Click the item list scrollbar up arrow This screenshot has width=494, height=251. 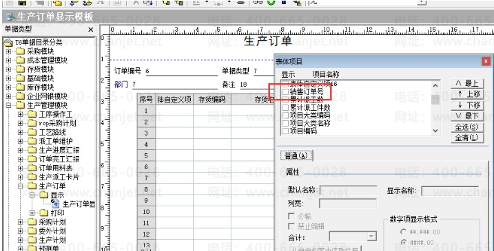pos(435,85)
